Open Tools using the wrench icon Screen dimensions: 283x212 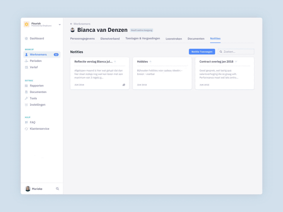(26, 98)
